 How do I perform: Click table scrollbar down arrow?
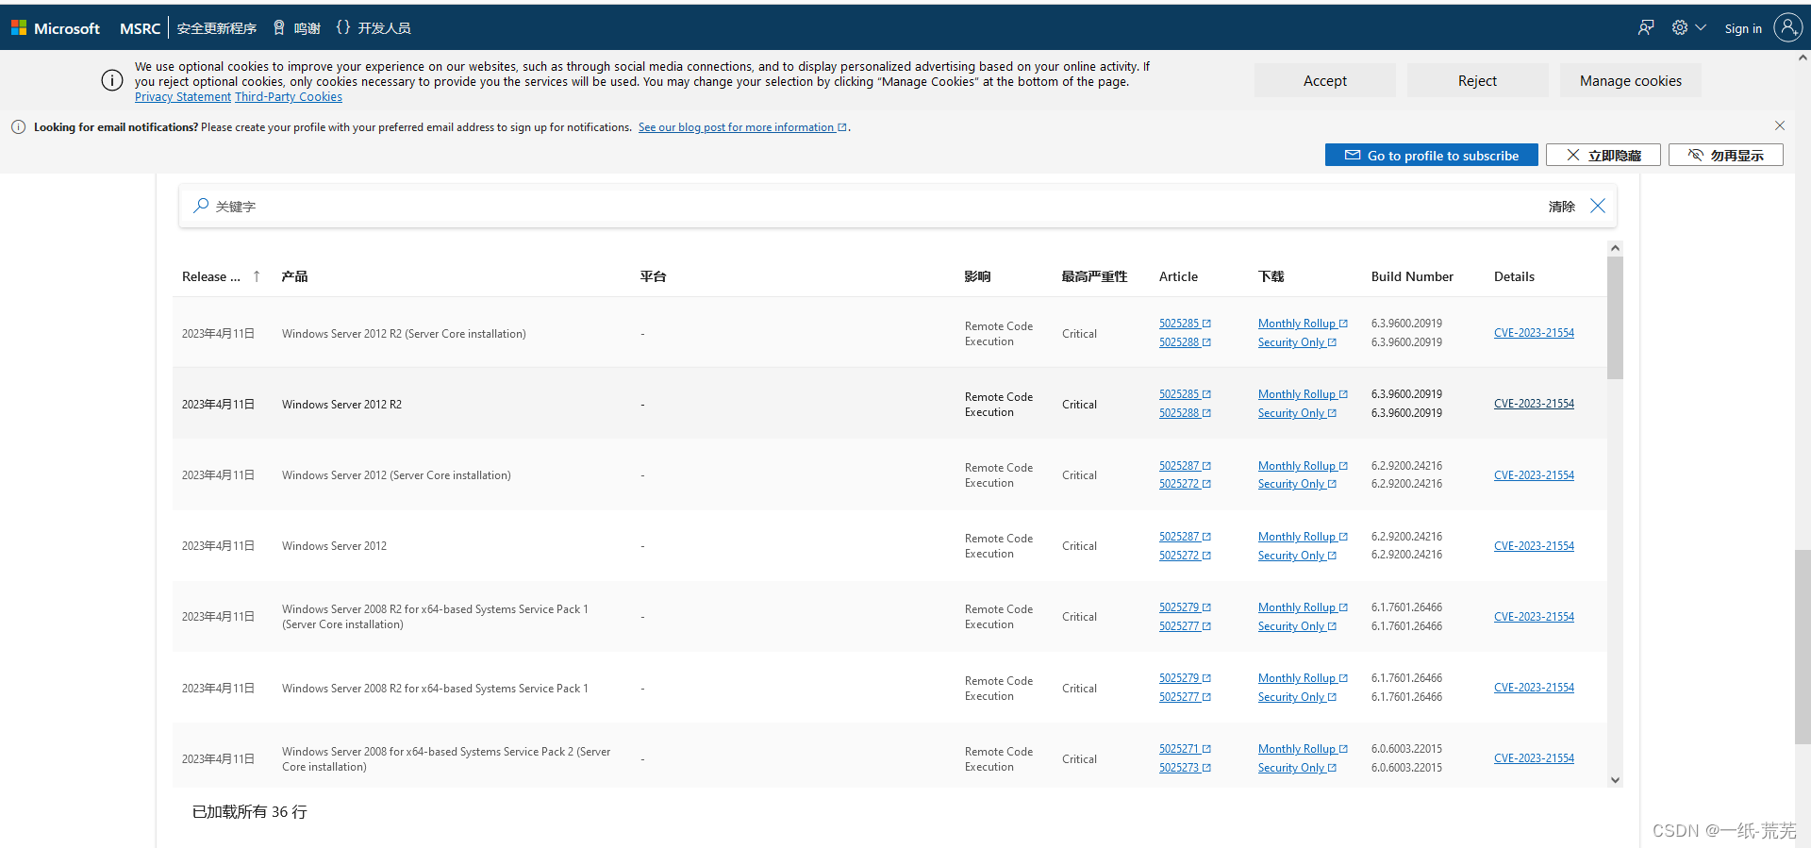[x=1615, y=780]
